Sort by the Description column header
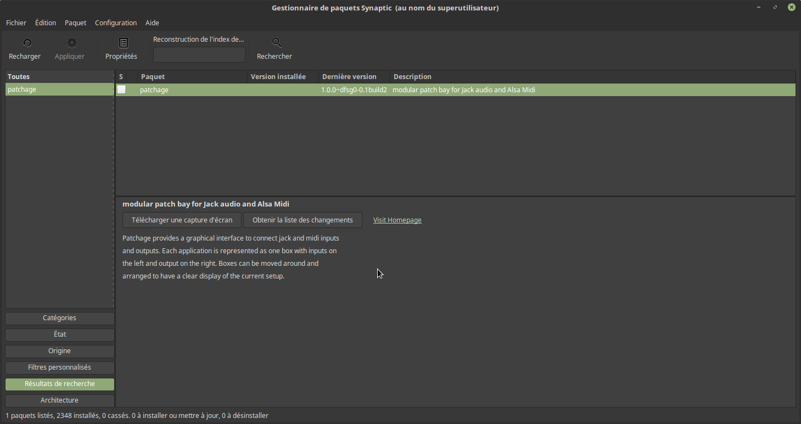This screenshot has height=424, width=801. pyautogui.click(x=592, y=76)
